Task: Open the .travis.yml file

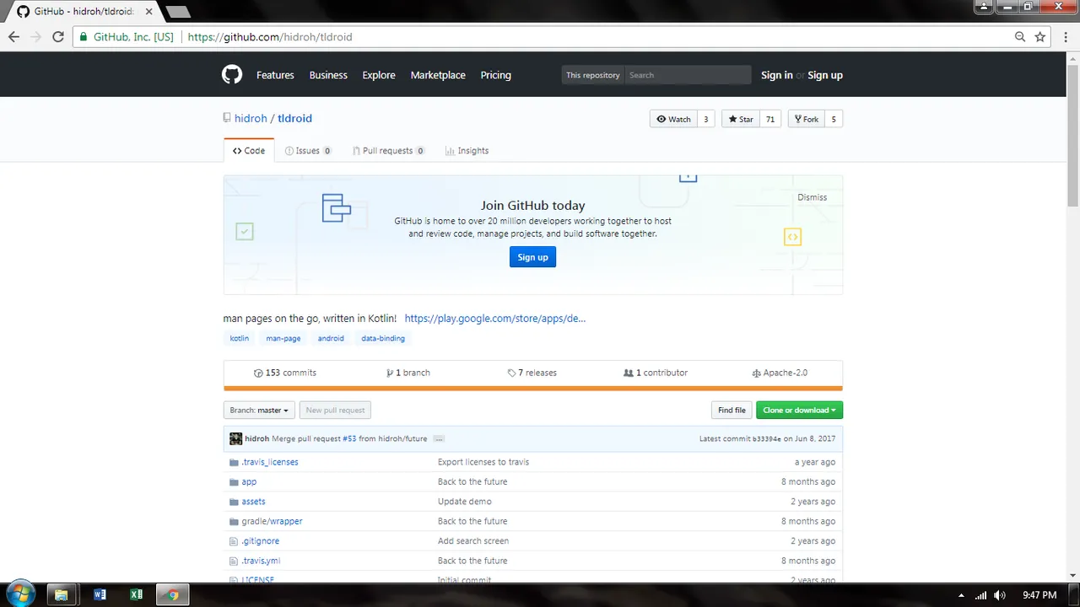Action: 261,561
